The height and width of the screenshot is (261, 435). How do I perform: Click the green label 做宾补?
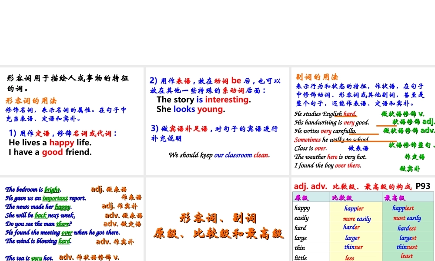click(410, 168)
